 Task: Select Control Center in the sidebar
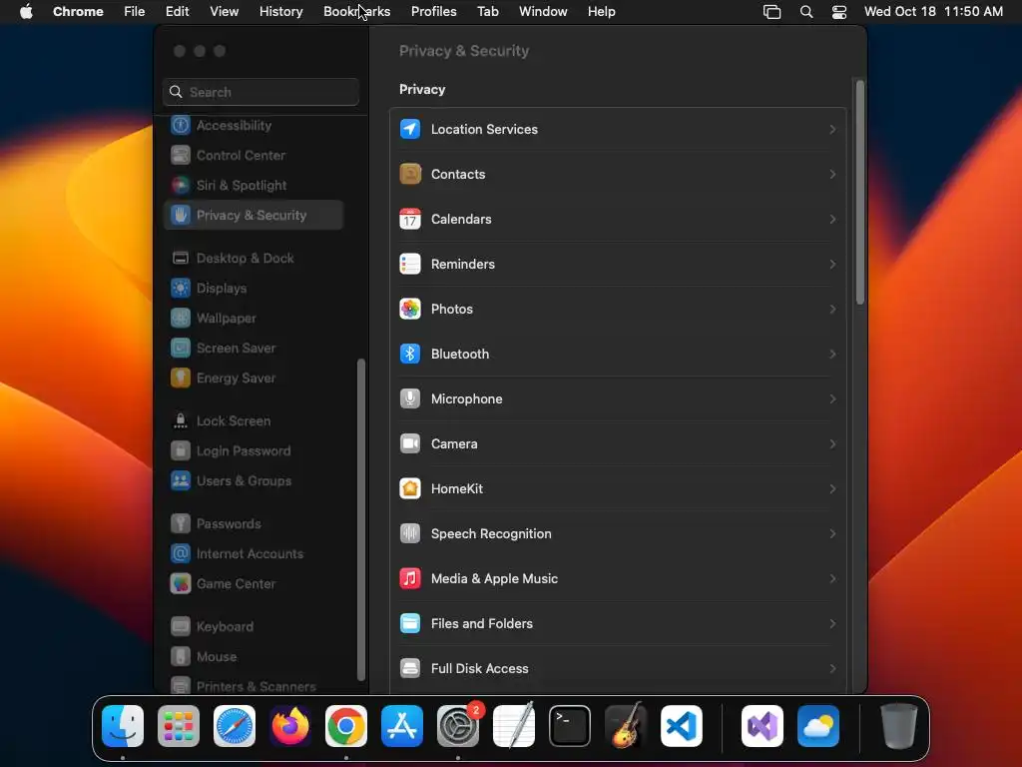[x=253, y=155]
